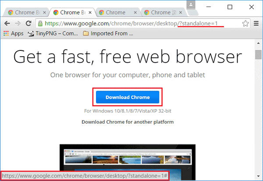Viewport: 263px width, 181px height.
Task: Click the vertical scrollbar thumb
Action: coord(258,54)
